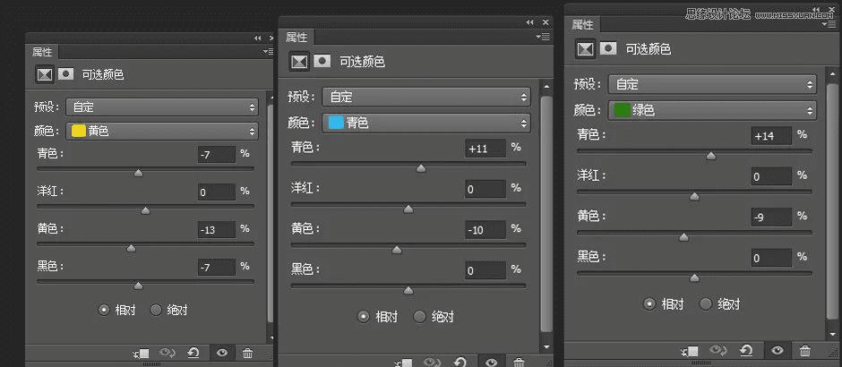Click mask icon in yellow (黄色) panel header
This screenshot has width=842, height=367.
(x=65, y=74)
